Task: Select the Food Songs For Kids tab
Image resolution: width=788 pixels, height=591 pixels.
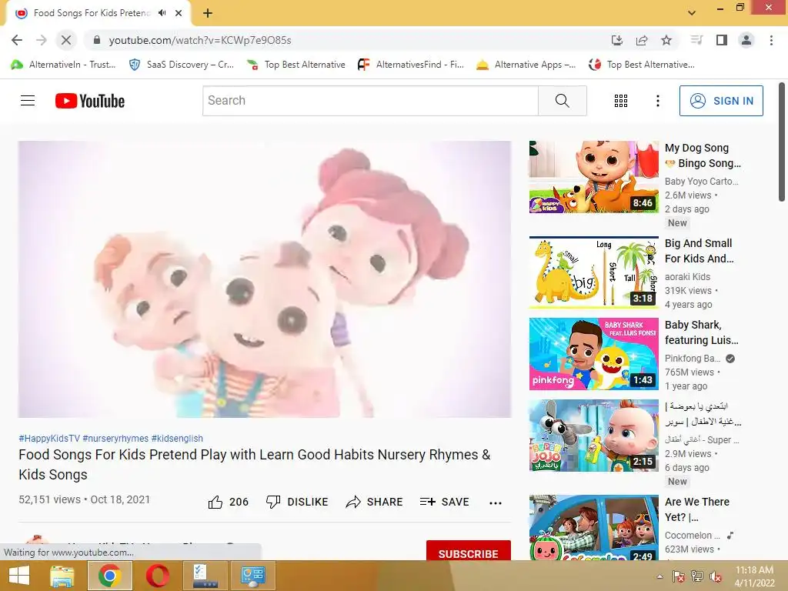Action: point(98,13)
